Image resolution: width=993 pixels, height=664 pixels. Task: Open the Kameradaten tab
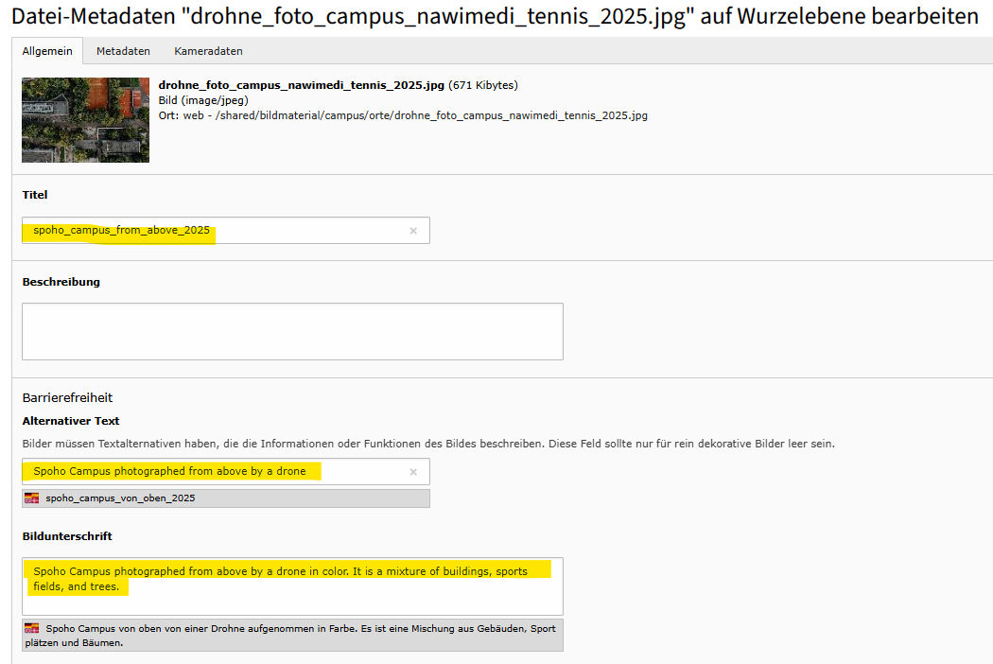(208, 51)
